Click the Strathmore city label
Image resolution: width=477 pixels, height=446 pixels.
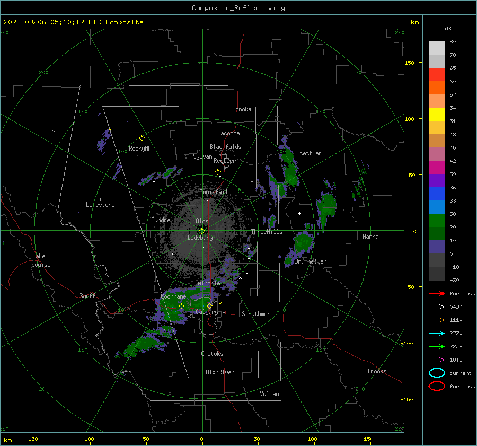coord(258,314)
